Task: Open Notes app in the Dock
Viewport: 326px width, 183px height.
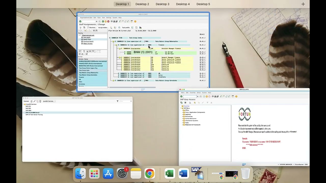Action: 136,174
